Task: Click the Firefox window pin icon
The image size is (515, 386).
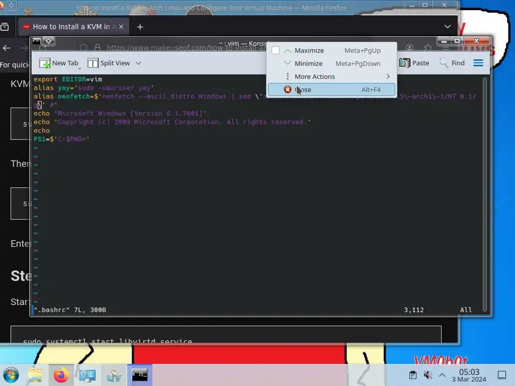Action: point(11,5)
